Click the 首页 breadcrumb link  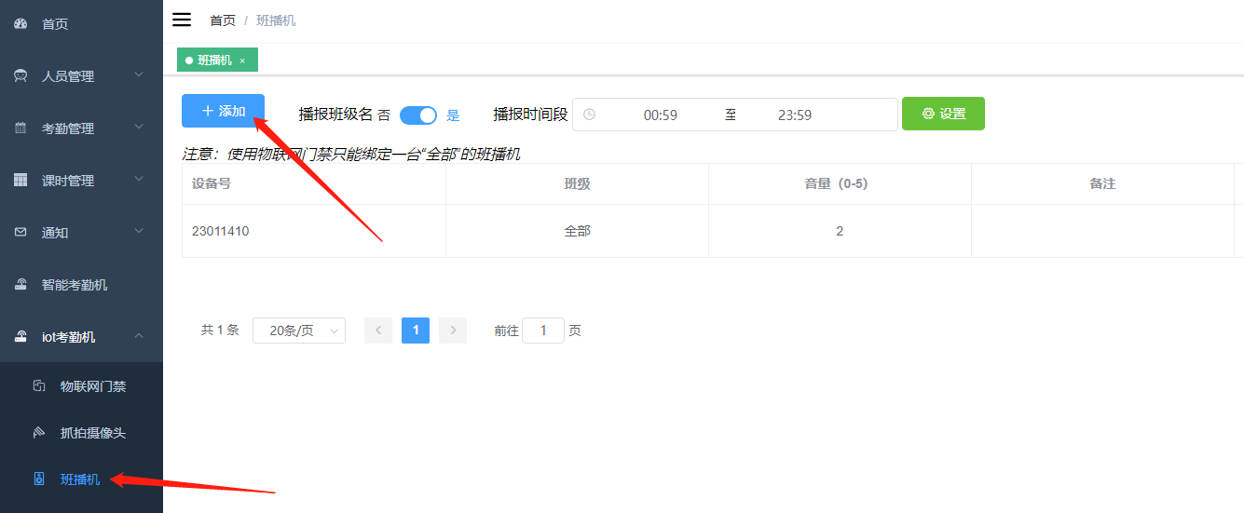coord(223,20)
